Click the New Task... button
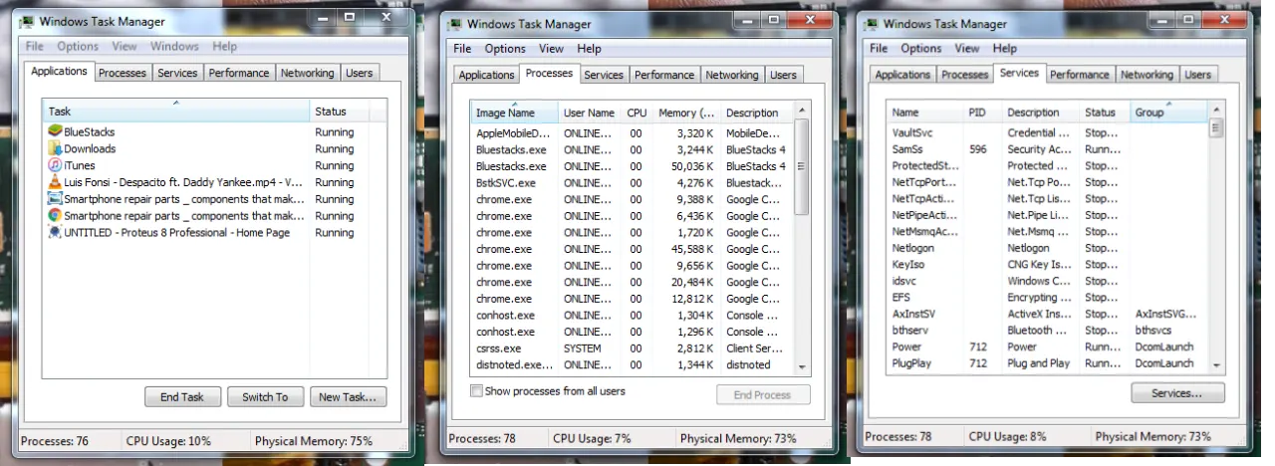This screenshot has width=1275, height=466. coord(348,396)
